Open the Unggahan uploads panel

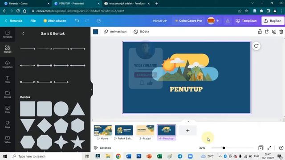coord(8,64)
